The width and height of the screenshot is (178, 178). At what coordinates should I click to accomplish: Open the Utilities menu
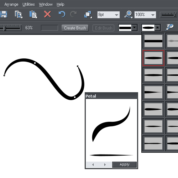[x=28, y=4]
